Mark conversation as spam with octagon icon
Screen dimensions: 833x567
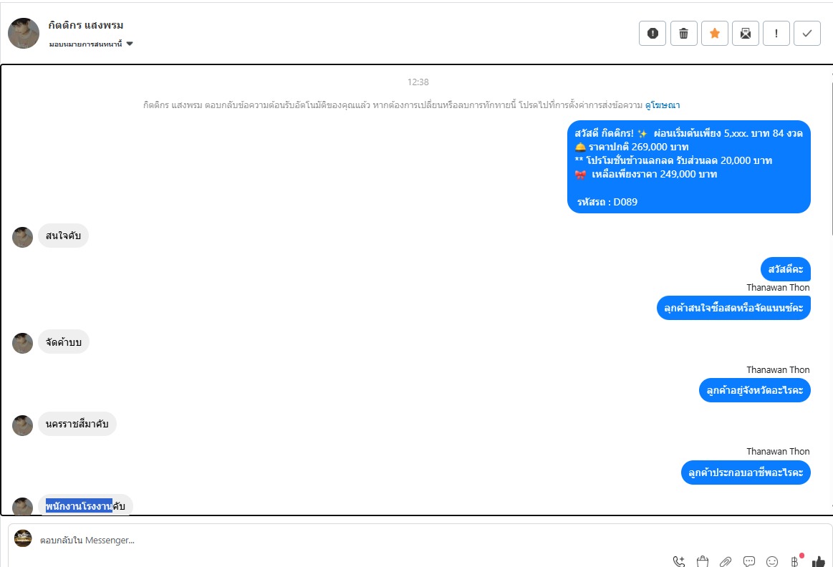pos(653,34)
